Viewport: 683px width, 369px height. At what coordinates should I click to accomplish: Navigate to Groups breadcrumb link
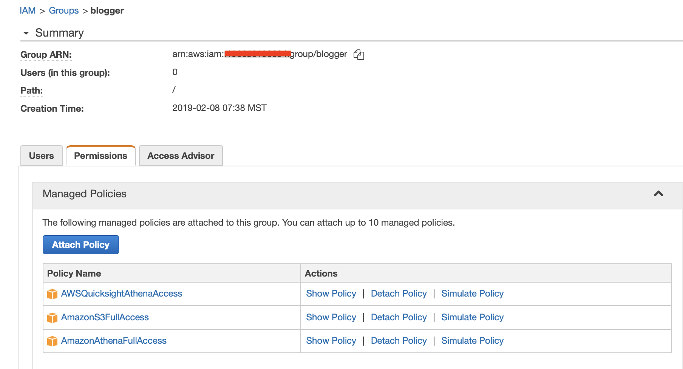coord(64,11)
